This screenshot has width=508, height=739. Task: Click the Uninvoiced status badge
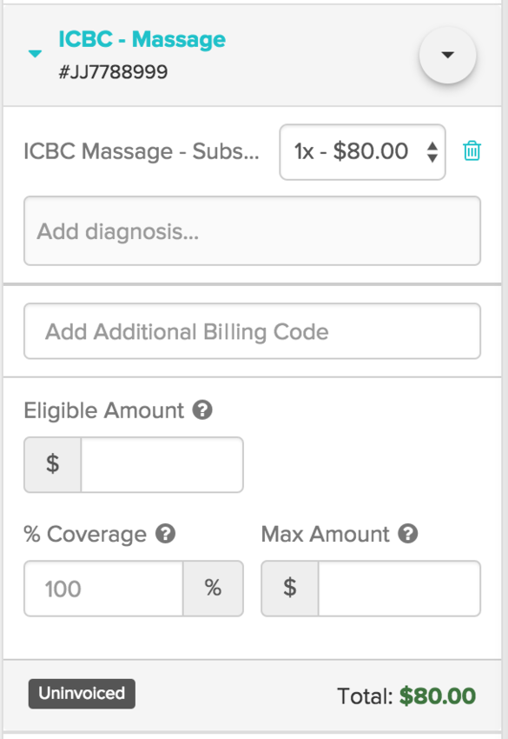point(81,694)
